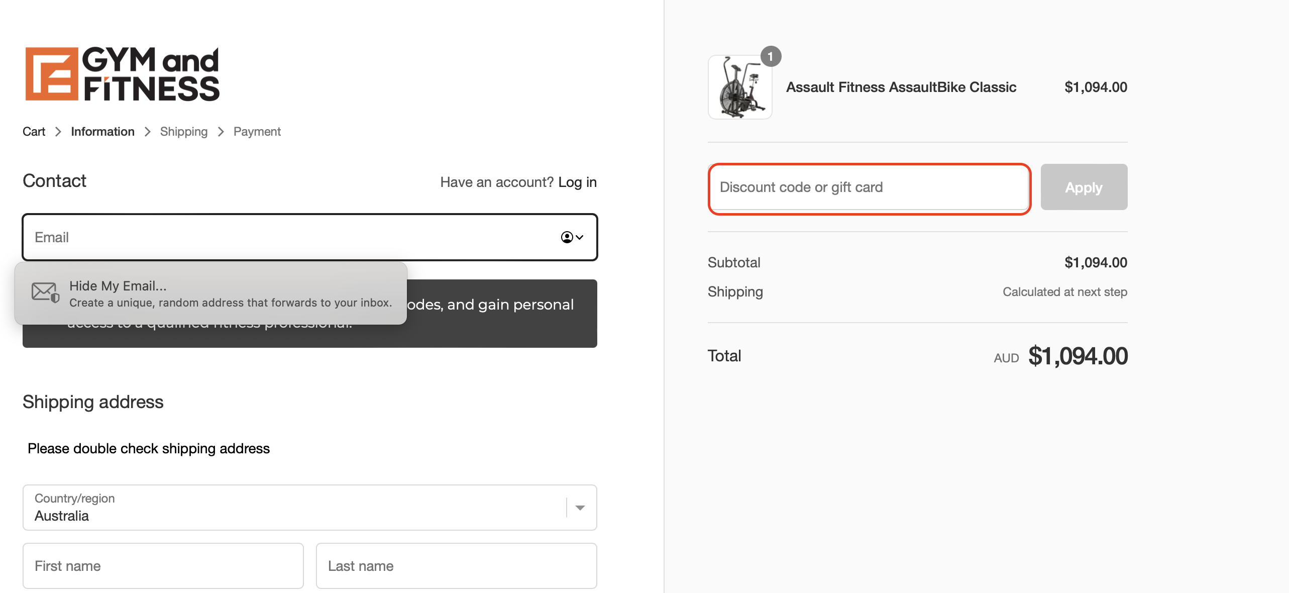Expand the Country/region disclosure arrow

pyautogui.click(x=581, y=508)
